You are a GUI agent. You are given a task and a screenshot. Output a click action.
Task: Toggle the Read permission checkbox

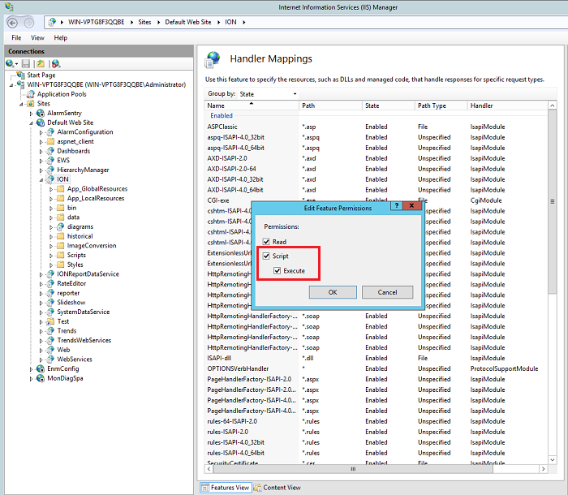click(x=266, y=241)
